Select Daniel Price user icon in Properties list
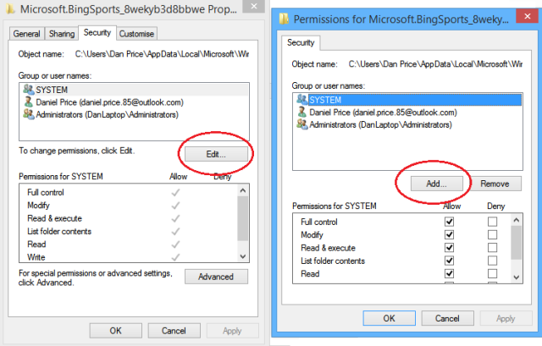Image resolution: width=542 pixels, height=346 pixels. click(x=28, y=102)
